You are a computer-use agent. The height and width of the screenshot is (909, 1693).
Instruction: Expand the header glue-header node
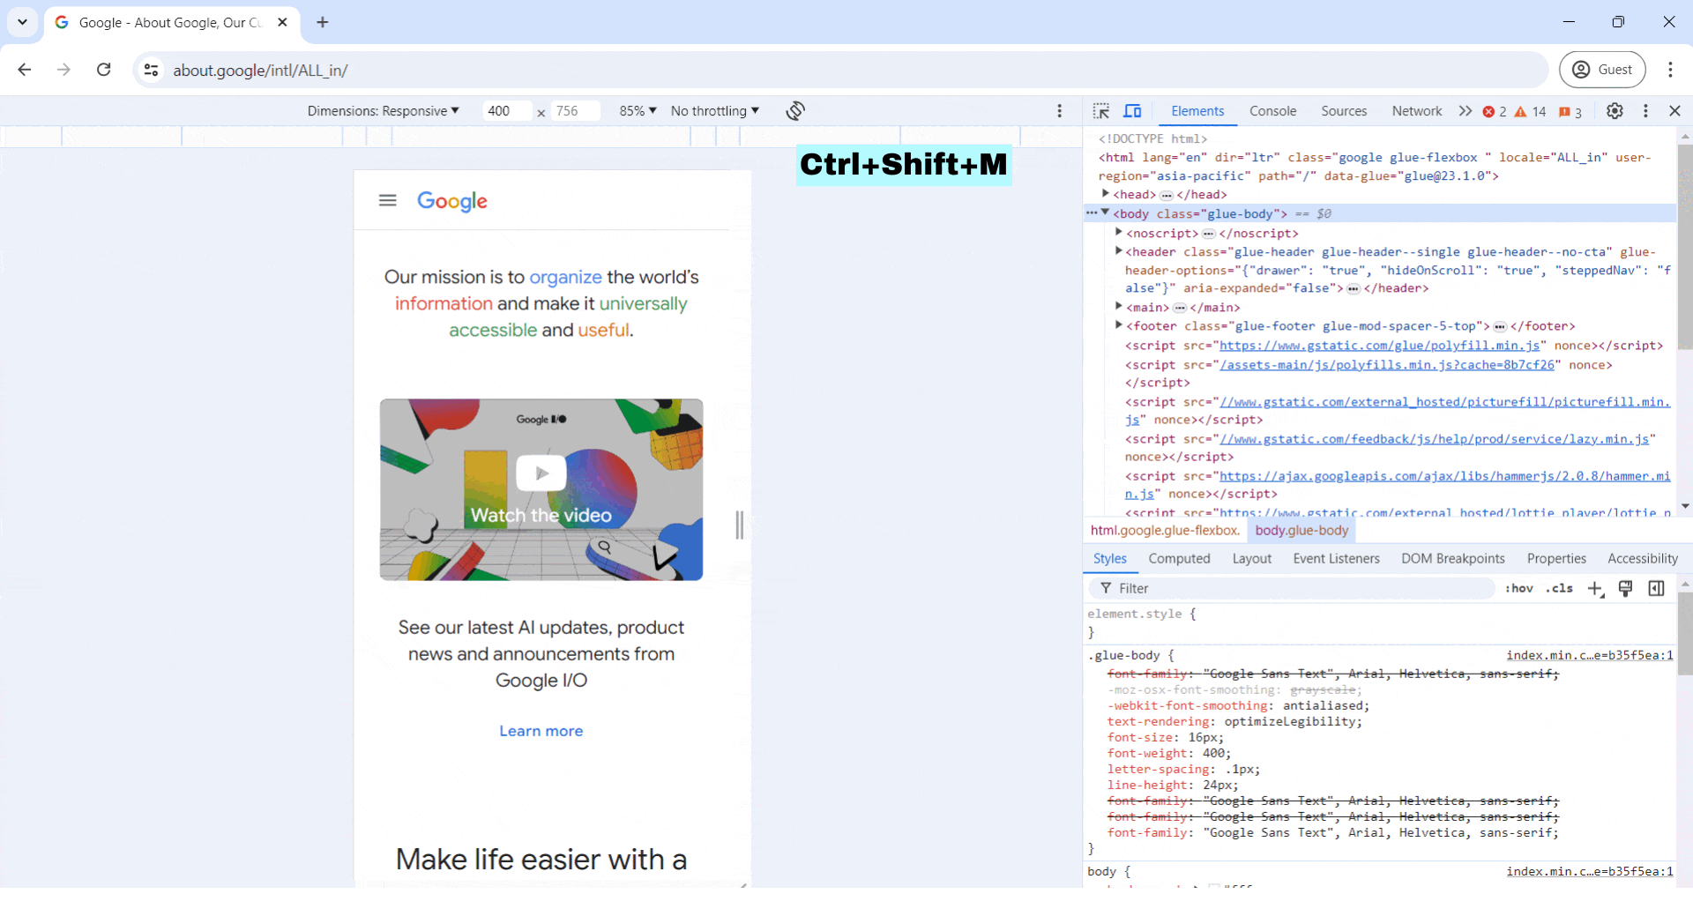pos(1118,250)
